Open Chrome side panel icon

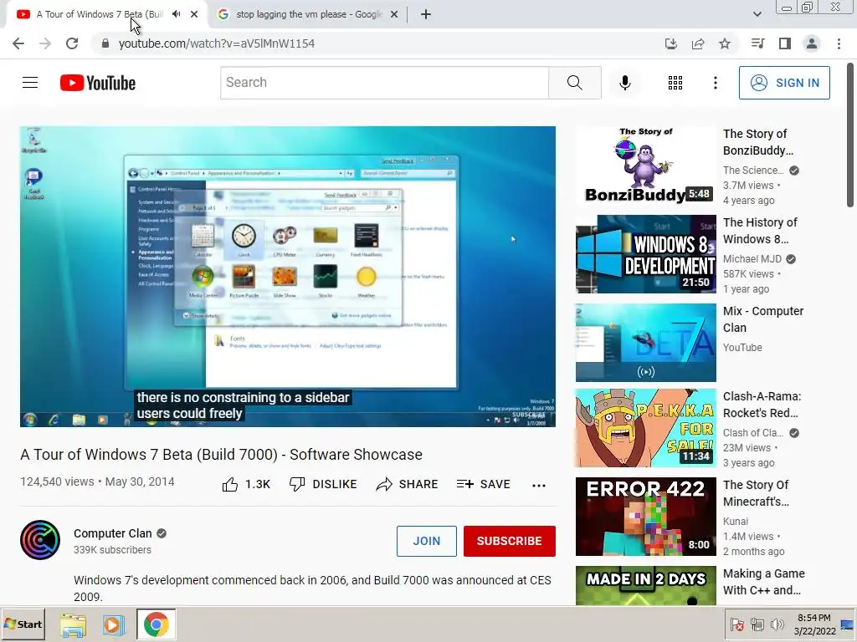click(x=785, y=43)
